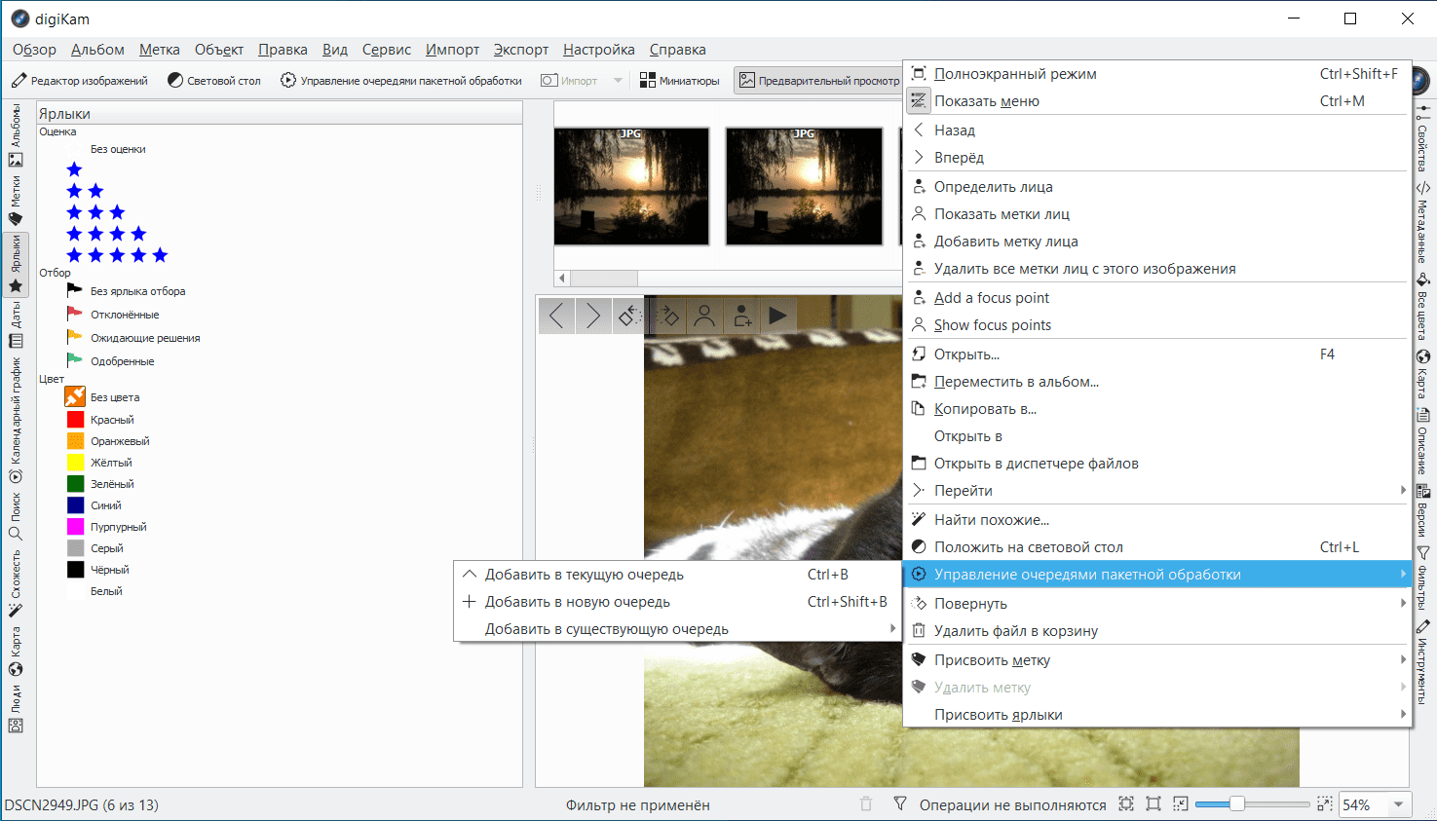The width and height of the screenshot is (1437, 821).
Task: Open the Description (Описание) right sidebar tab
Action: (1423, 440)
